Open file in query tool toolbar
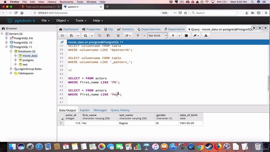270x152 pixels. click(62, 35)
